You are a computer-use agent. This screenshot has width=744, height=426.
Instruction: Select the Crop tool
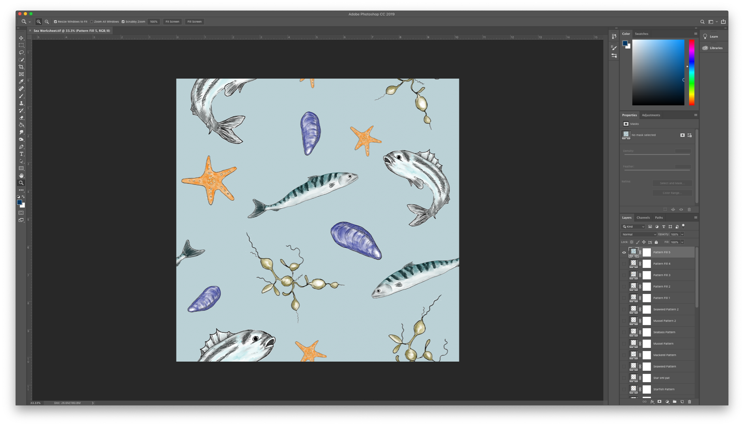coord(21,67)
